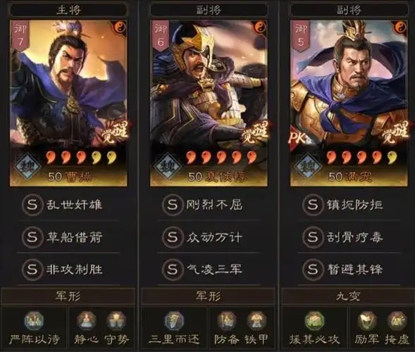
Task: Tap the 三里而还 formation icon
Action: coord(174,320)
